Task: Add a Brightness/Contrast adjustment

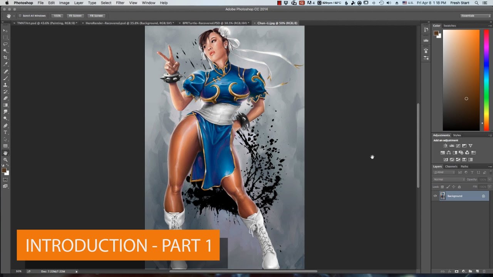Action: [446, 146]
